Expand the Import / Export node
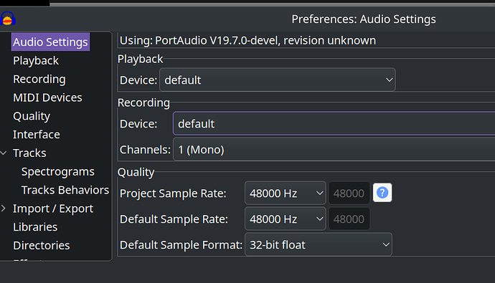 point(4,208)
